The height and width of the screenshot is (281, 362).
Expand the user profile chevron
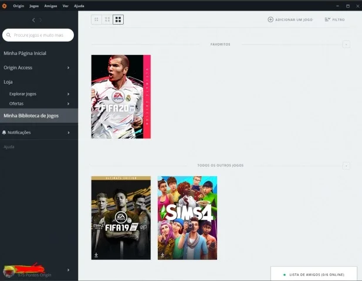[x=68, y=270]
